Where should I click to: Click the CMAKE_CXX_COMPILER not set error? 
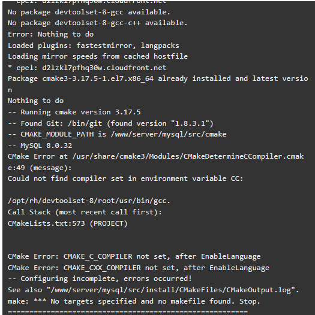(139, 268)
